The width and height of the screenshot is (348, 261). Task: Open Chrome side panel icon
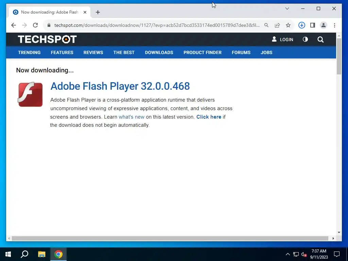click(313, 25)
